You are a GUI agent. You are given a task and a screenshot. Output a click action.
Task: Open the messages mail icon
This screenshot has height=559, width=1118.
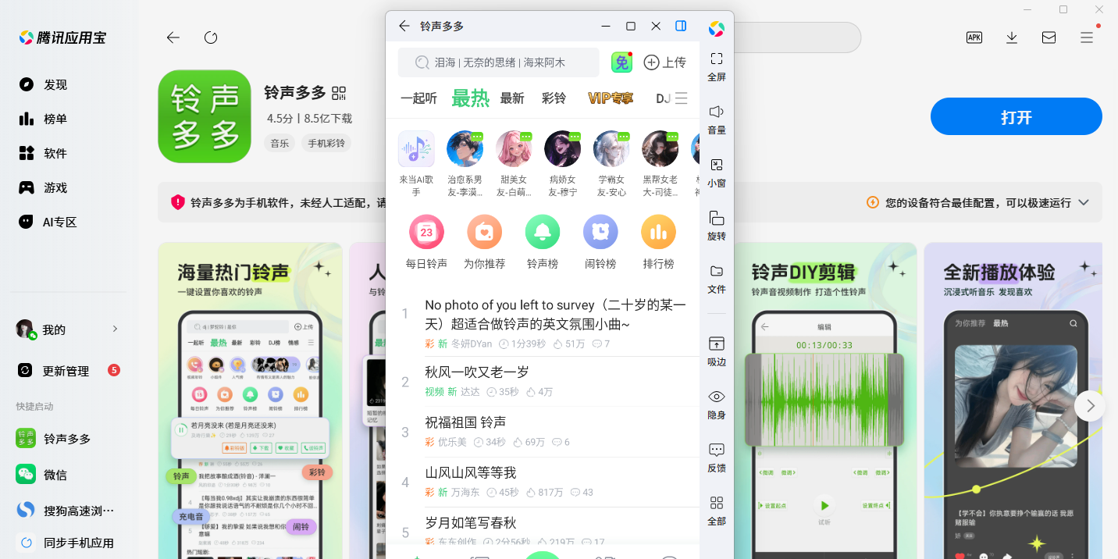coord(1049,37)
